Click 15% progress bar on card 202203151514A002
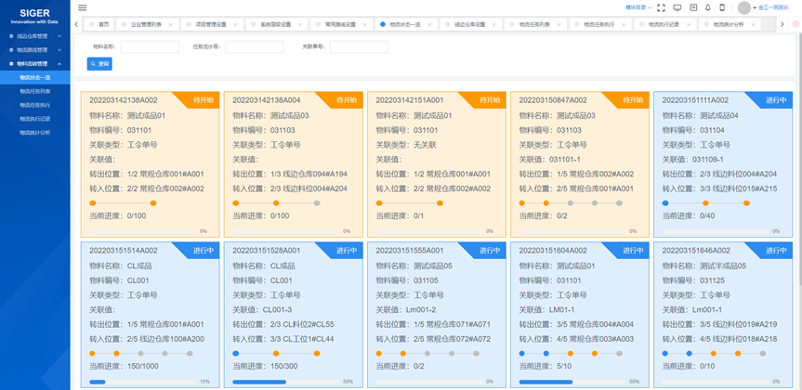 (143, 382)
